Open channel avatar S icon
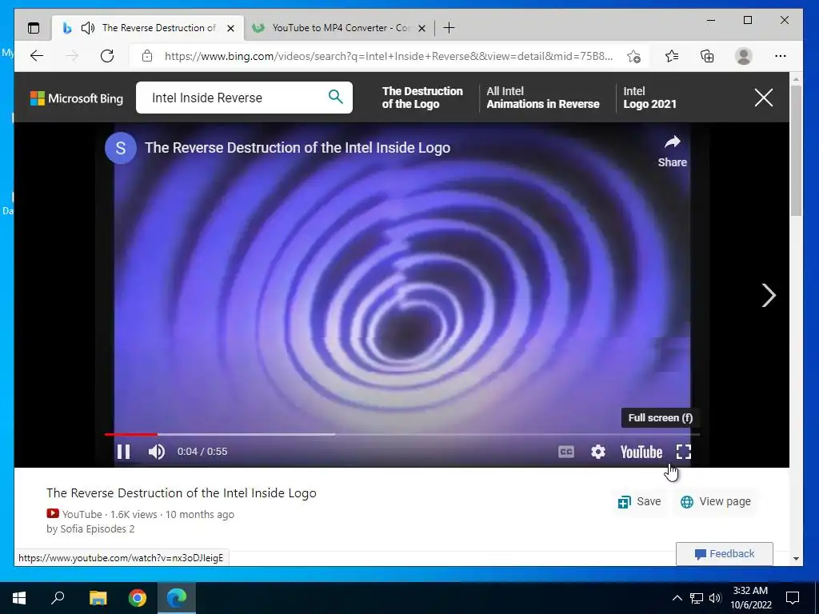The height and width of the screenshot is (614, 819). click(x=121, y=148)
